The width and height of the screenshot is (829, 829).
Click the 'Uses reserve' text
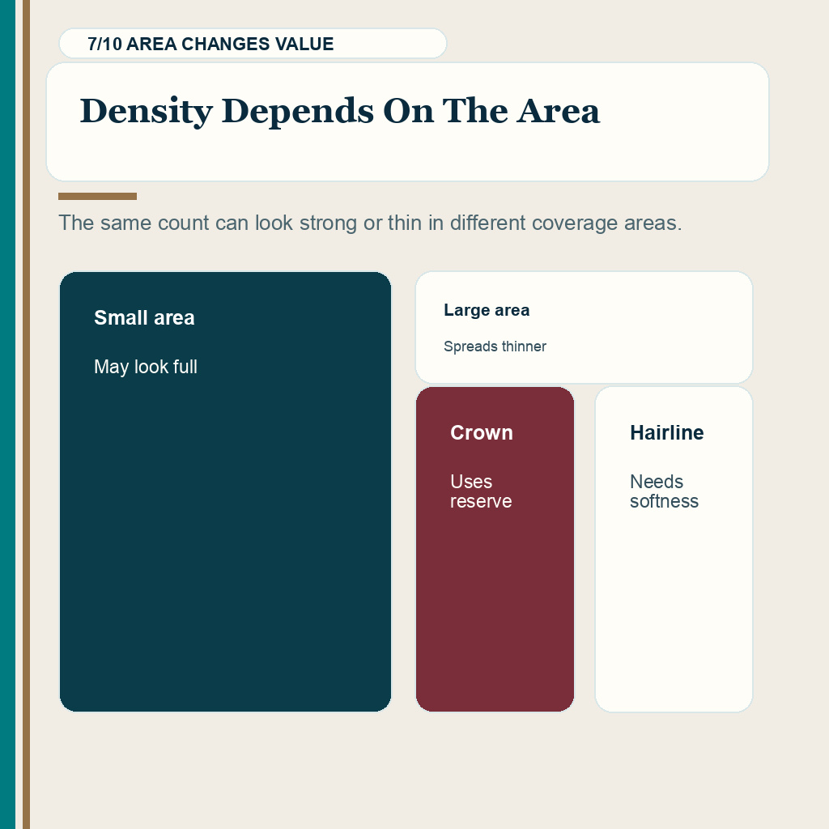(x=481, y=491)
